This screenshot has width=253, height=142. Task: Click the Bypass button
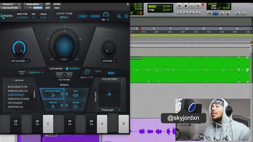pos(57,4)
